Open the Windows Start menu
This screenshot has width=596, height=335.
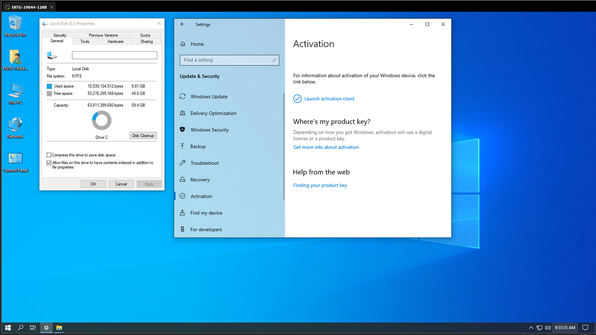(8, 328)
